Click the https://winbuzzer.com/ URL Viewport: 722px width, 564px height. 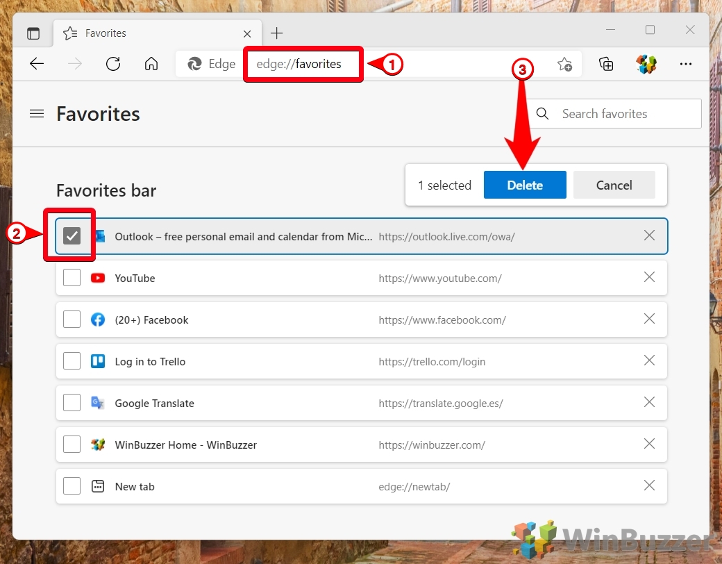point(432,445)
